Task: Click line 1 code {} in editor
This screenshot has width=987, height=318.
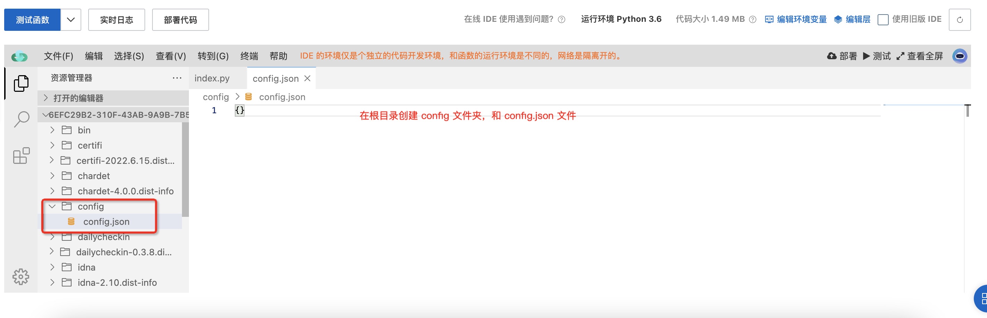Action: (x=240, y=111)
